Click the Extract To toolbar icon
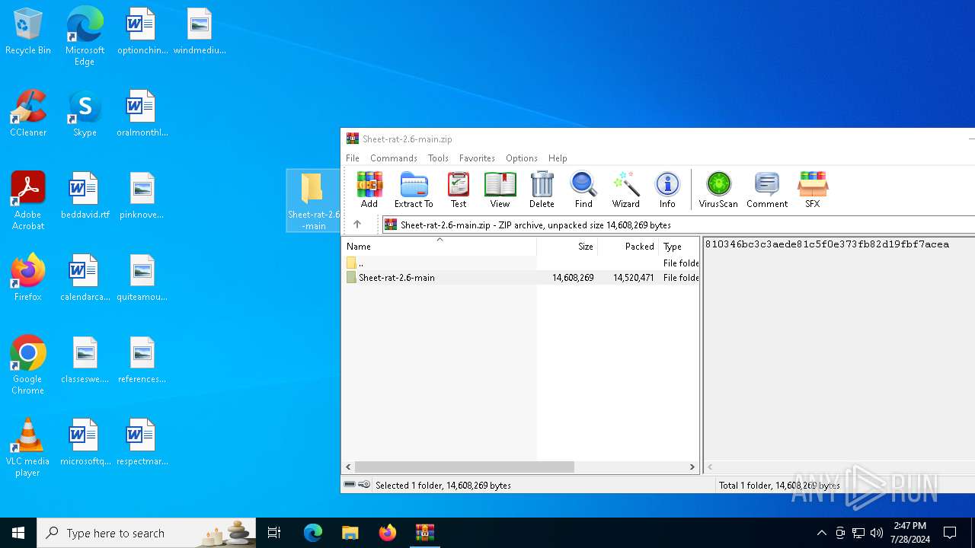This screenshot has height=548, width=975. (x=414, y=190)
